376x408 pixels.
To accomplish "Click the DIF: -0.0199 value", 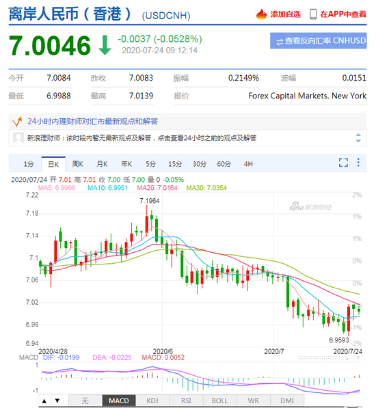I will [61, 357].
